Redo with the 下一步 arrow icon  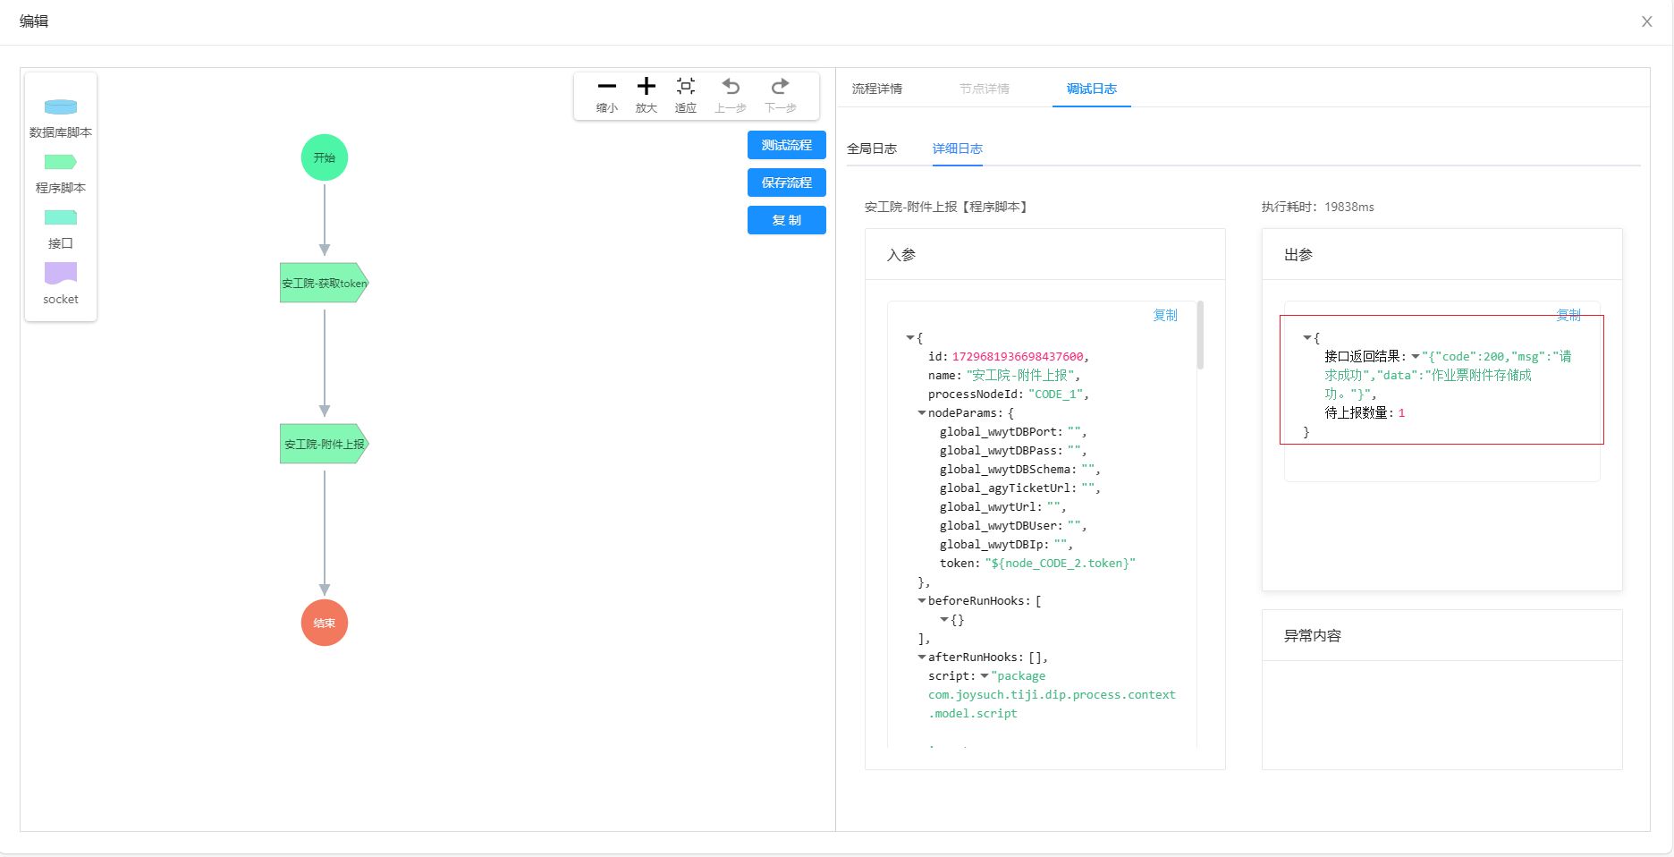point(781,87)
